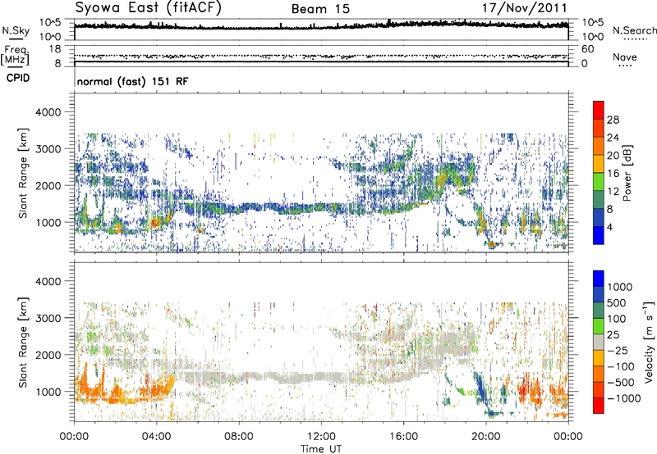
Task: Click the "20:00" time axis label
Action: tap(485, 437)
